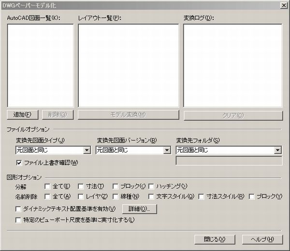
Task: Check 特定のビューポート尺度を基準に実寸化する option
Action: (19, 220)
